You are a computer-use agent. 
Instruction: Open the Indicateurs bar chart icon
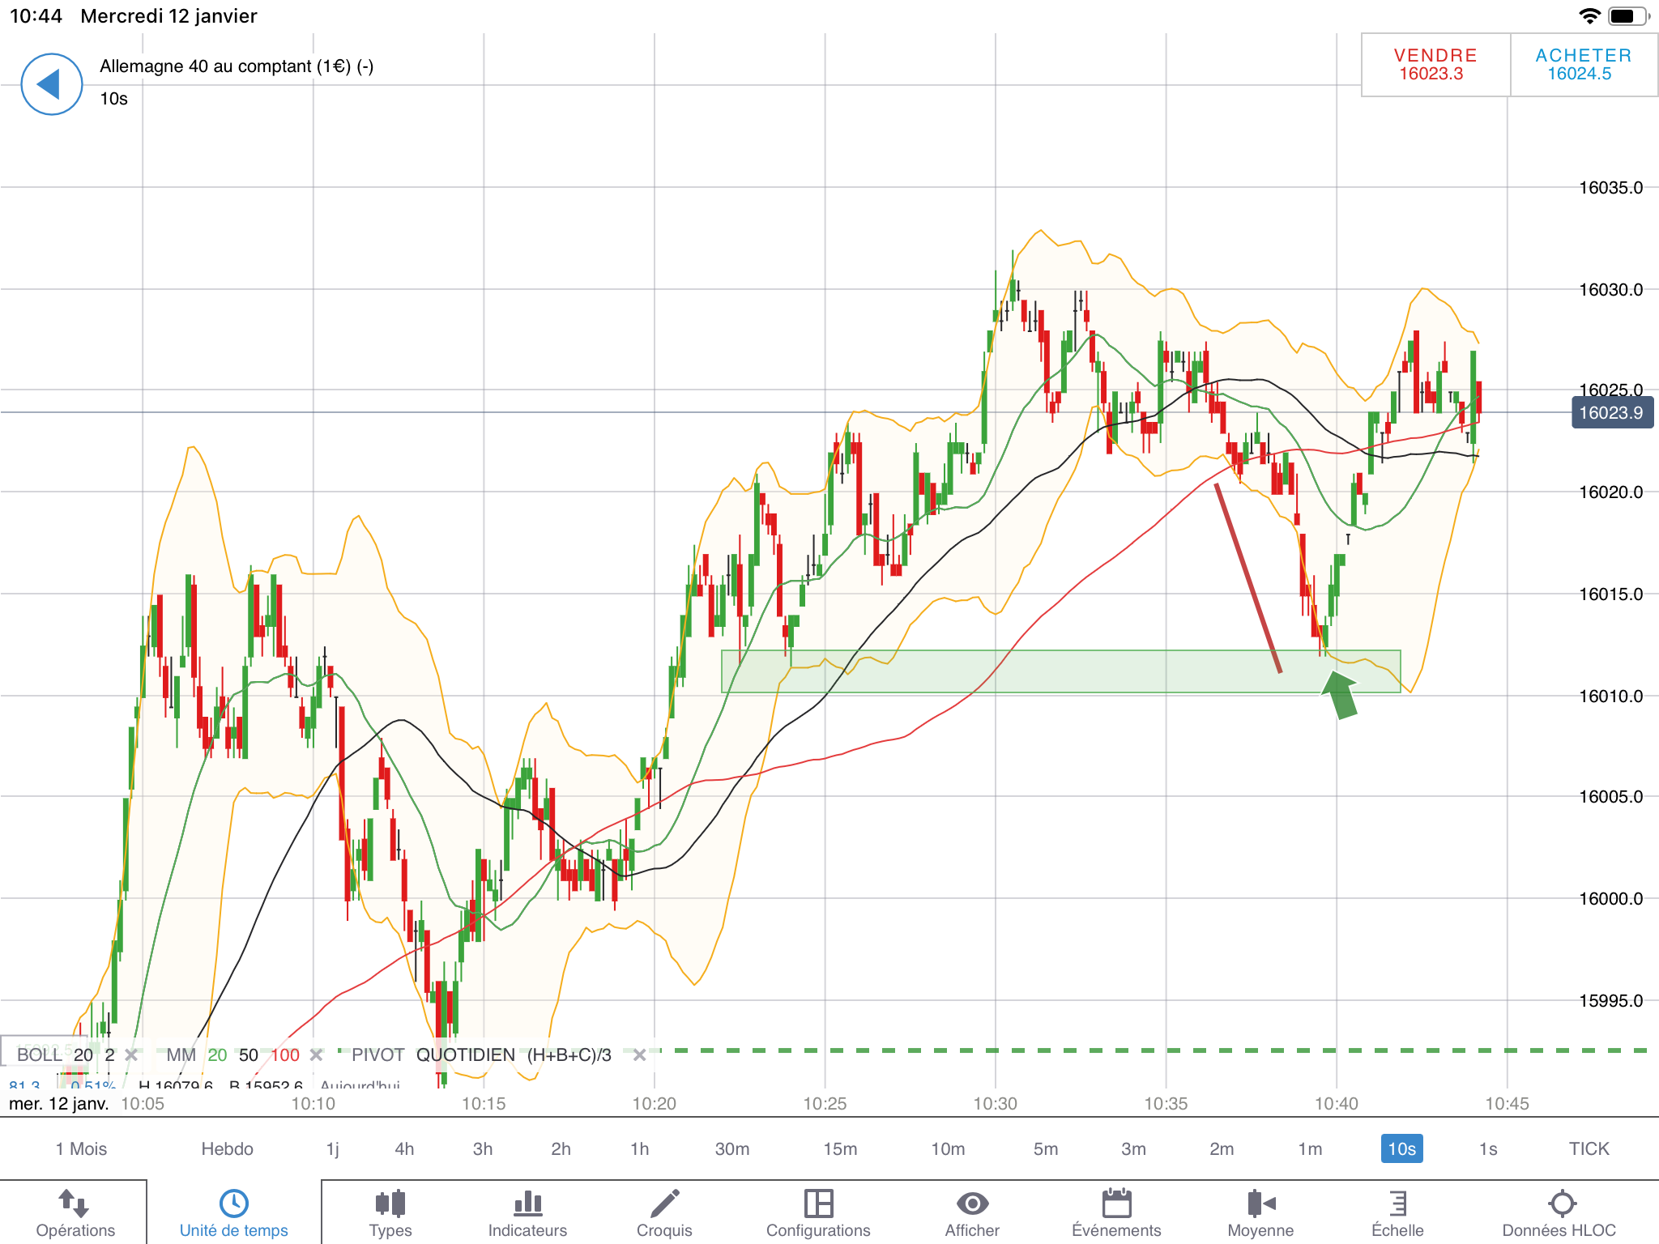click(527, 1204)
